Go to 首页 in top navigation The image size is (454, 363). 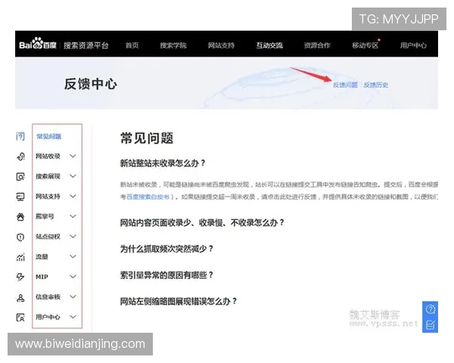pos(132,45)
